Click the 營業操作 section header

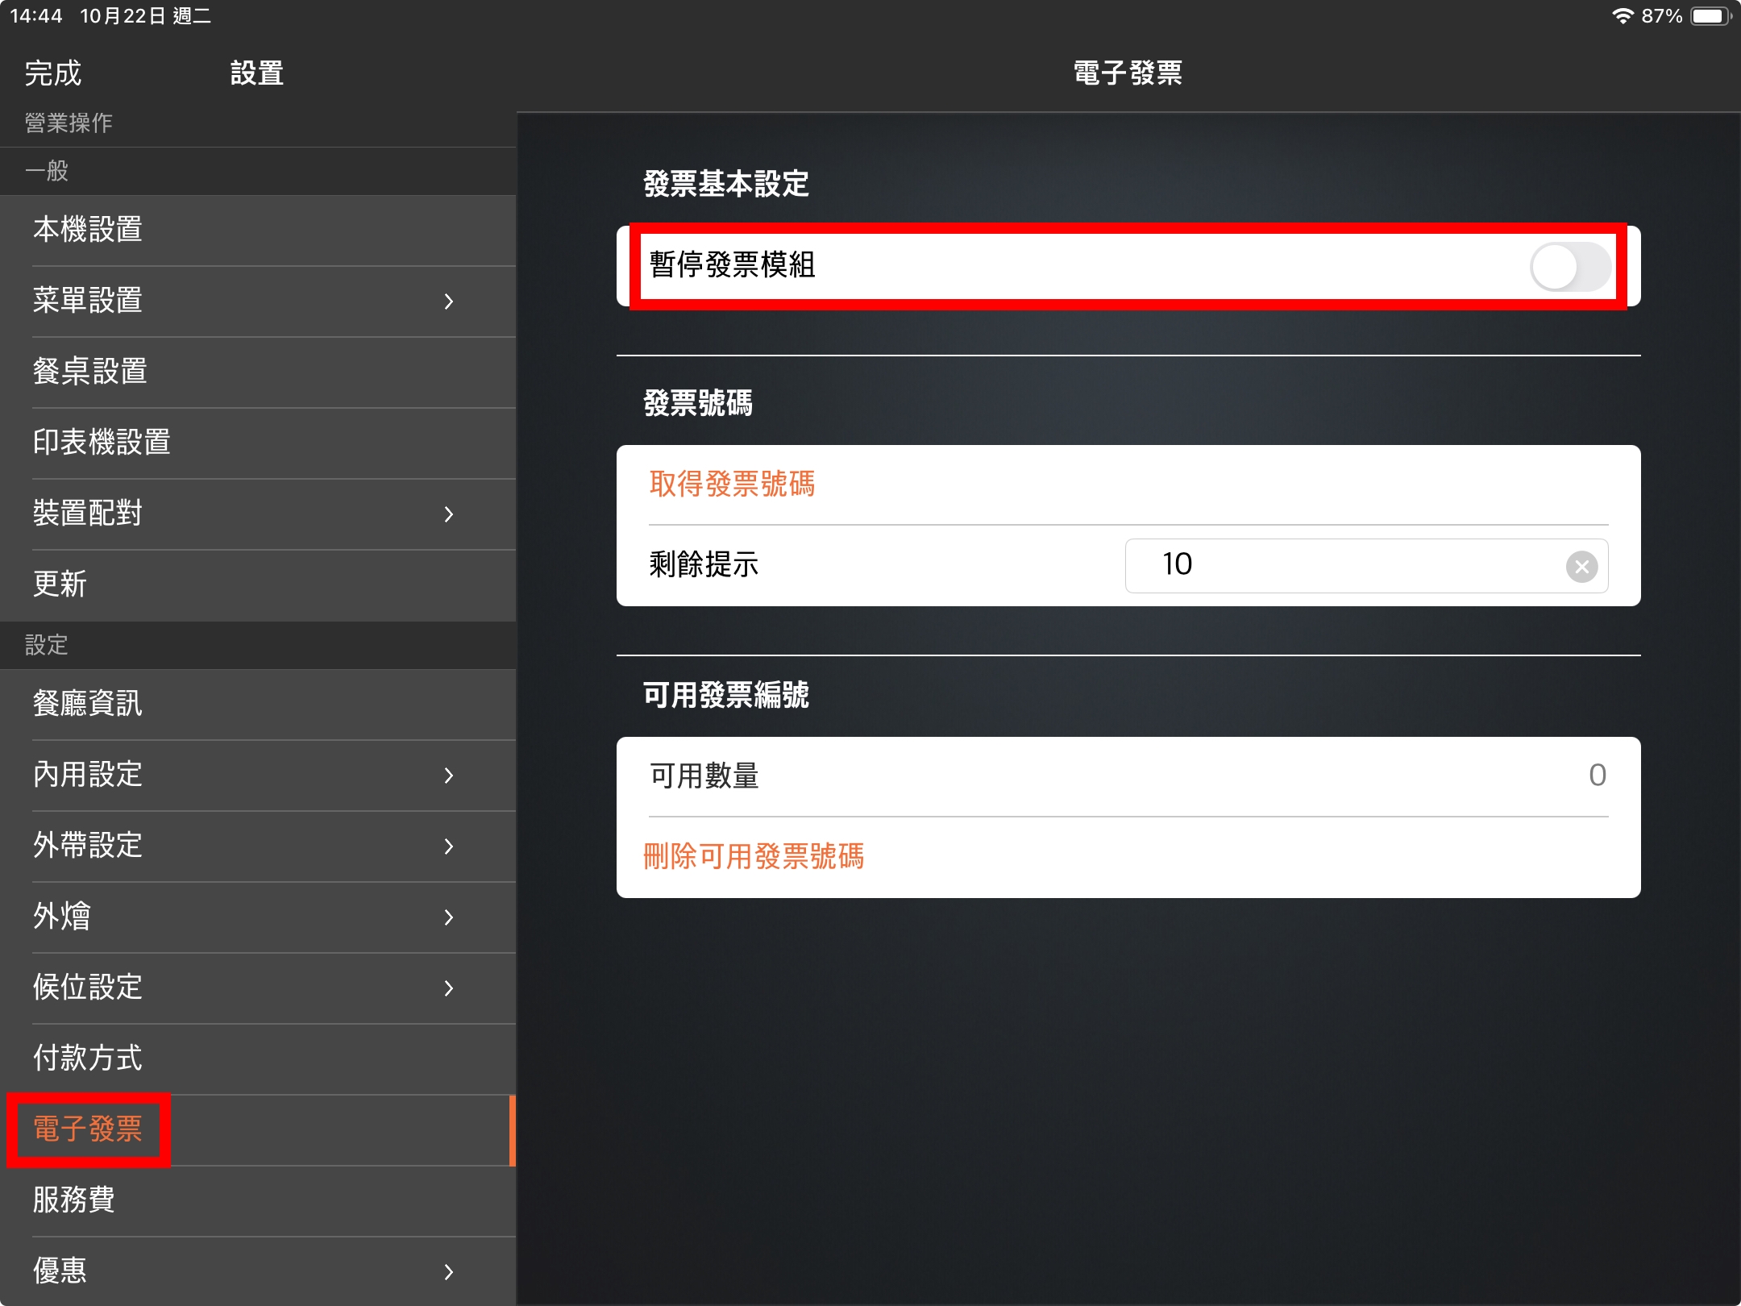pyautogui.click(x=69, y=123)
